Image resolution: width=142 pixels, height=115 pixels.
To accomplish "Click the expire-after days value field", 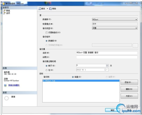I will coord(91,65).
